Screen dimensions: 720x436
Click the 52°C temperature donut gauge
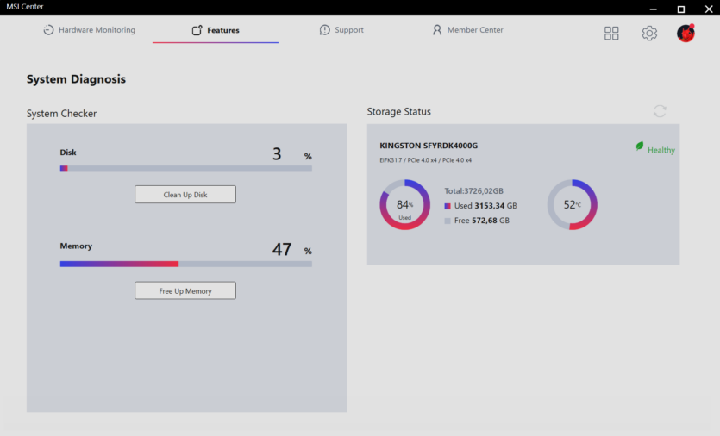573,205
